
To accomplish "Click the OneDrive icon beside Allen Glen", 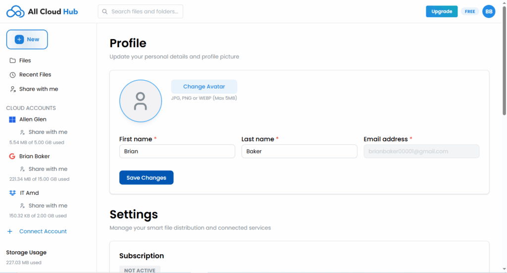I will (x=12, y=119).
